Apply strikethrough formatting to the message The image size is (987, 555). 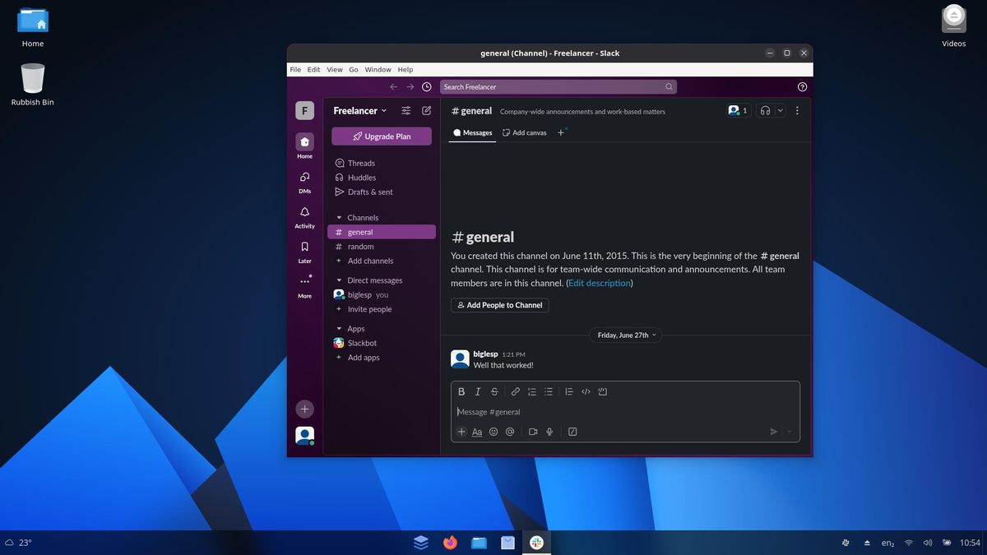tap(494, 391)
